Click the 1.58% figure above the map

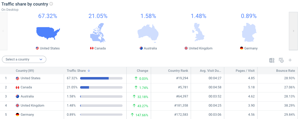click(148, 16)
